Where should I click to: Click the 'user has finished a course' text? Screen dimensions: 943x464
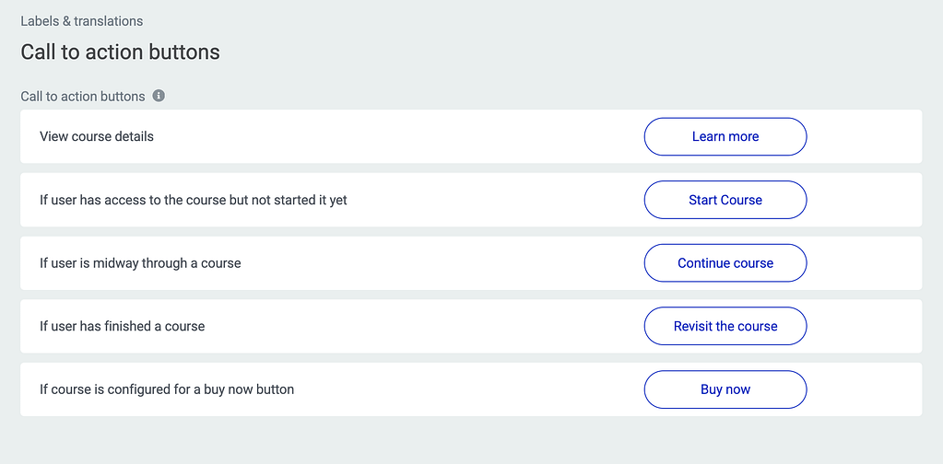(122, 327)
